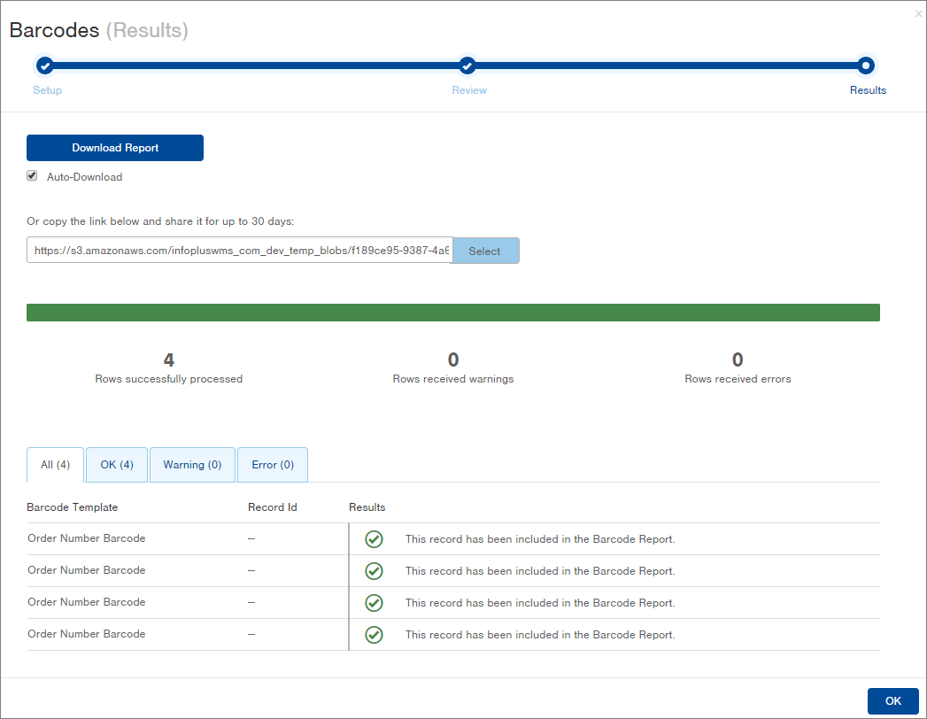Click inside the amazonaws share link field
The height and width of the screenshot is (719, 927).
pos(240,251)
